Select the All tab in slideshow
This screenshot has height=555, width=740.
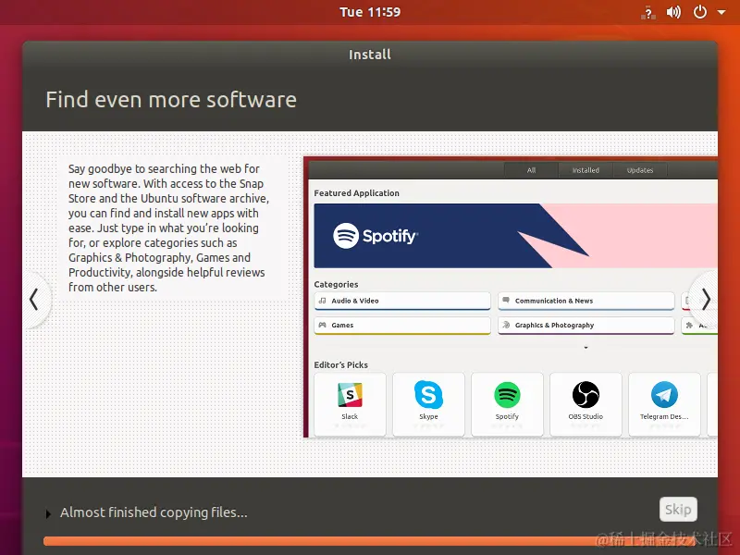(531, 170)
